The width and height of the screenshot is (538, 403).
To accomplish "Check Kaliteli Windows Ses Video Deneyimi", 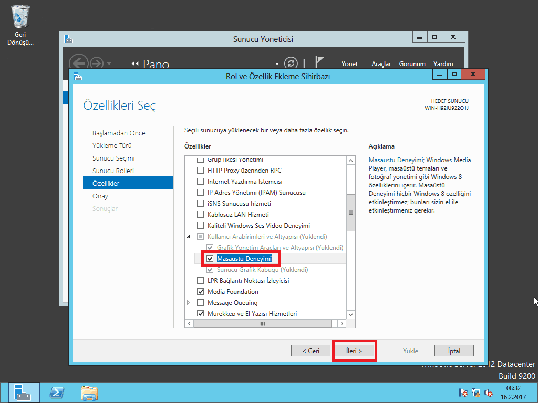I will coord(200,226).
